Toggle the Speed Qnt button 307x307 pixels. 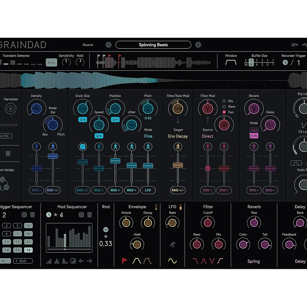pyautogui.click(x=99, y=136)
